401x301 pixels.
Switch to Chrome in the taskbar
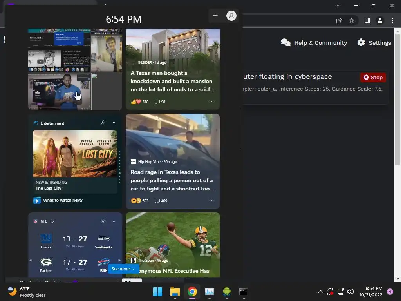pyautogui.click(x=192, y=292)
